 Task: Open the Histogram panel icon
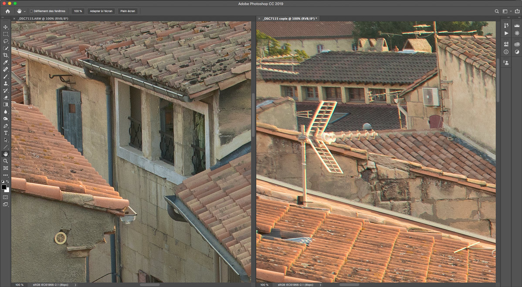[517, 26]
